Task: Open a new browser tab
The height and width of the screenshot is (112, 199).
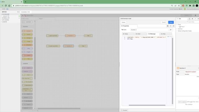Action: [x=25, y=2]
